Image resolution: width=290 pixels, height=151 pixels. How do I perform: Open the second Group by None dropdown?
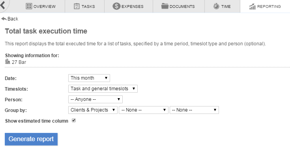[144, 110]
